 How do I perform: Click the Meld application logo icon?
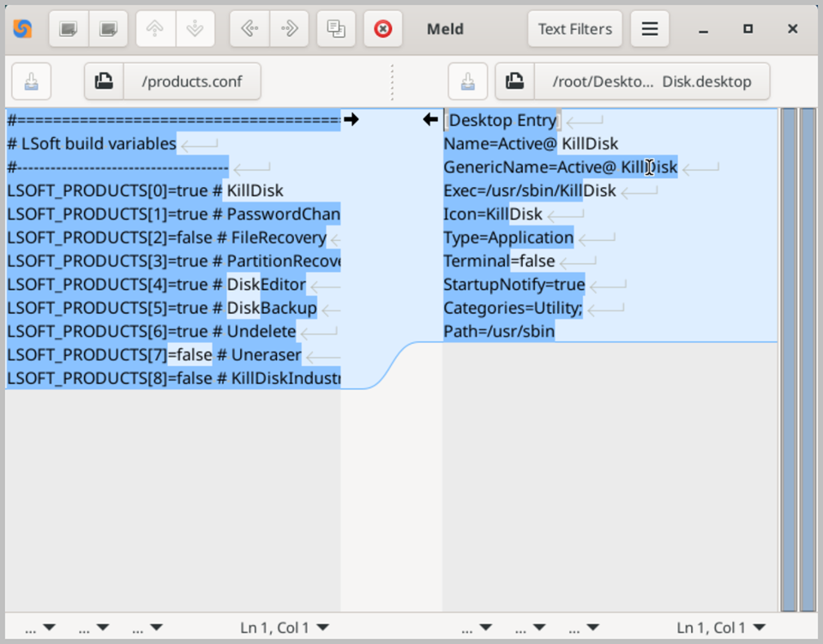tap(22, 28)
